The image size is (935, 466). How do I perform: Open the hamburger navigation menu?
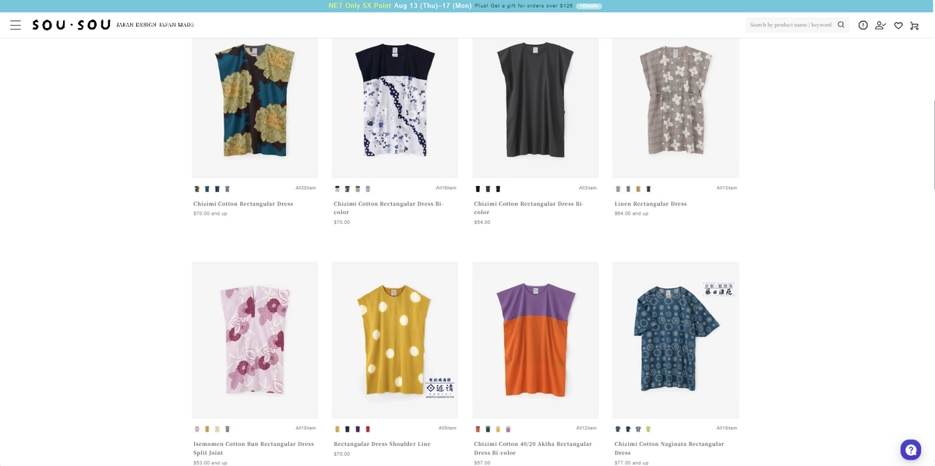[16, 25]
